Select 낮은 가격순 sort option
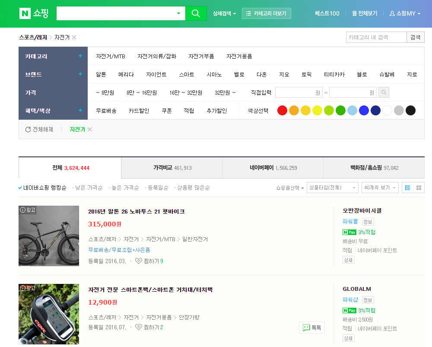 tap(89, 188)
